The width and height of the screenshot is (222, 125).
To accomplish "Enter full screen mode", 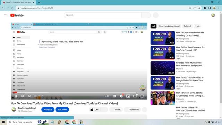I will click(142, 96).
